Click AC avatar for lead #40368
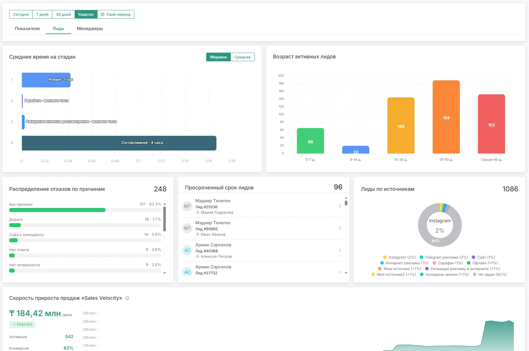Image resolution: width=529 pixels, height=351 pixels. click(187, 250)
